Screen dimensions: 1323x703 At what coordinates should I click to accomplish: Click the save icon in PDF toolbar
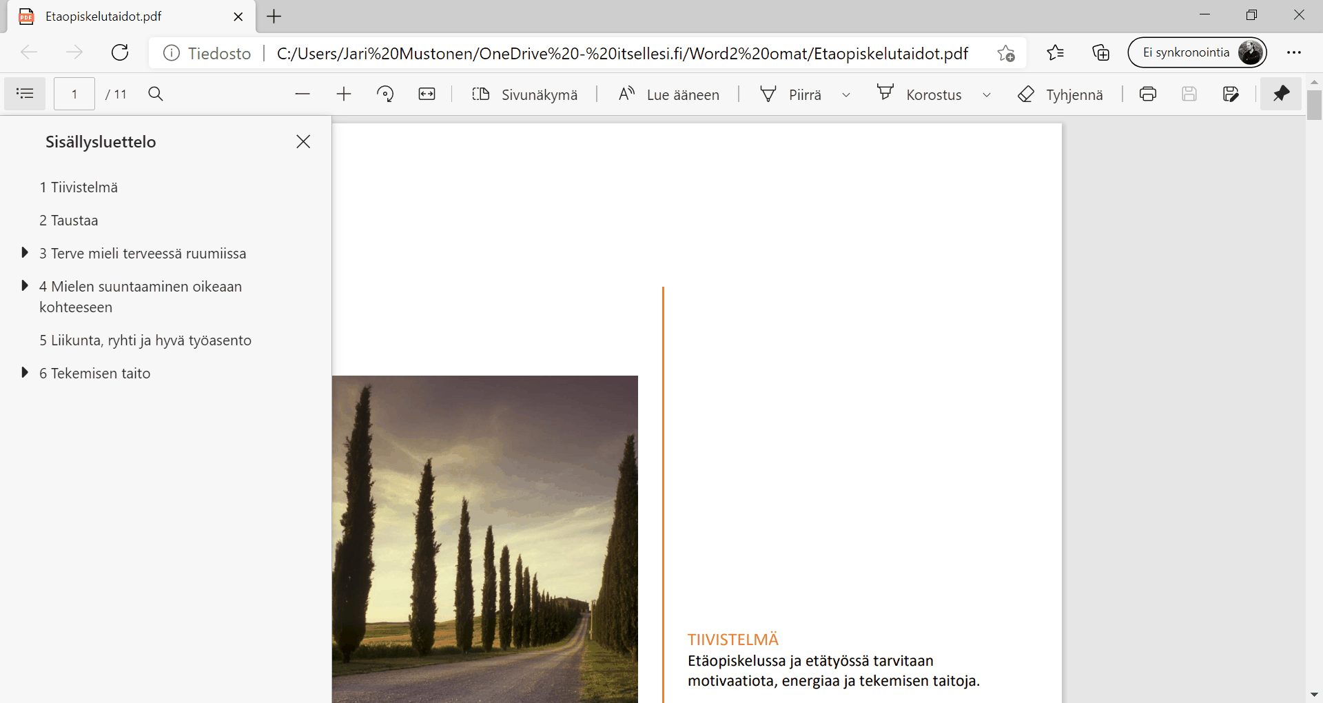pos(1189,94)
